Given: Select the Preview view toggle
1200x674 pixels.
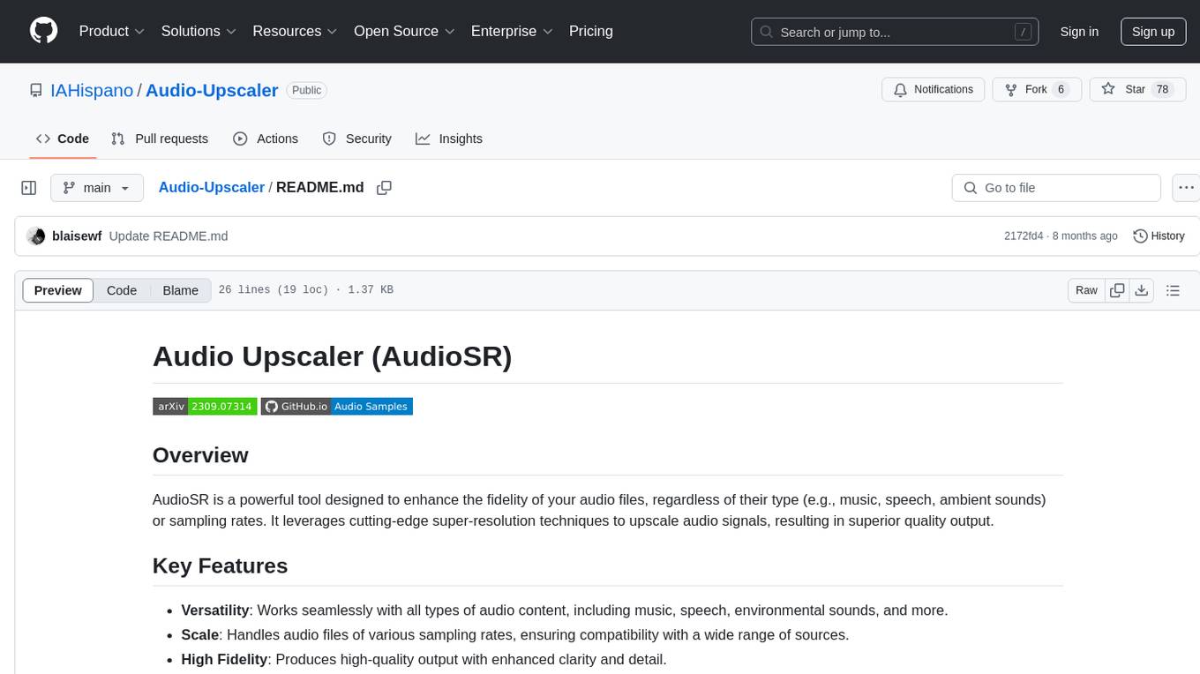Looking at the screenshot, I should pos(58,290).
